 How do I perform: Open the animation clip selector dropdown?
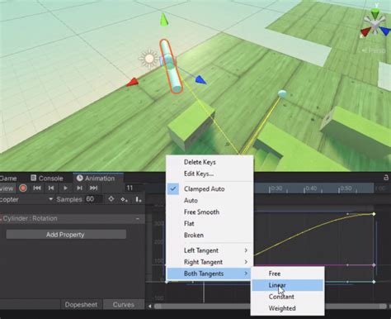point(26,199)
